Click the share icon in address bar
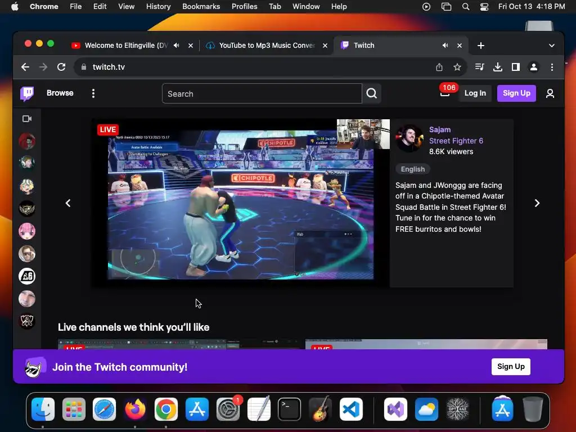 (439, 67)
